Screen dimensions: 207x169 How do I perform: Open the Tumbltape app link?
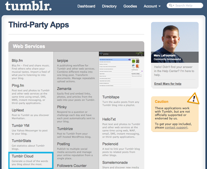111,97
